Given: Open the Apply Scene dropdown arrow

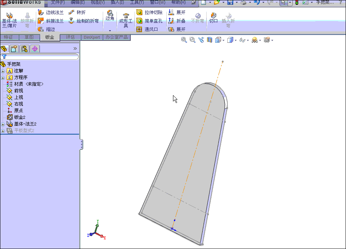Looking at the screenshot, I should pyautogui.click(x=260, y=40).
